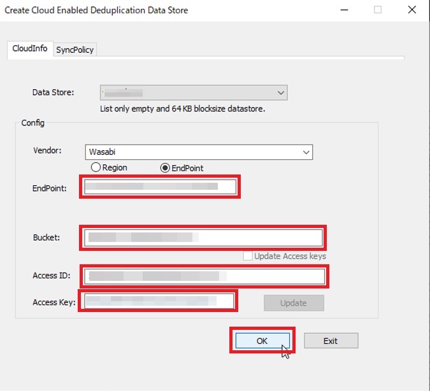
Task: Click the 'List only empty' hint text
Action: coord(182,109)
